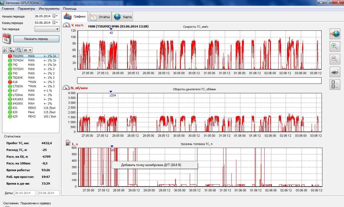Viewport: 344px width, 207px height.
Task: Open the font size 16 dropdown
Action: coord(28,50)
